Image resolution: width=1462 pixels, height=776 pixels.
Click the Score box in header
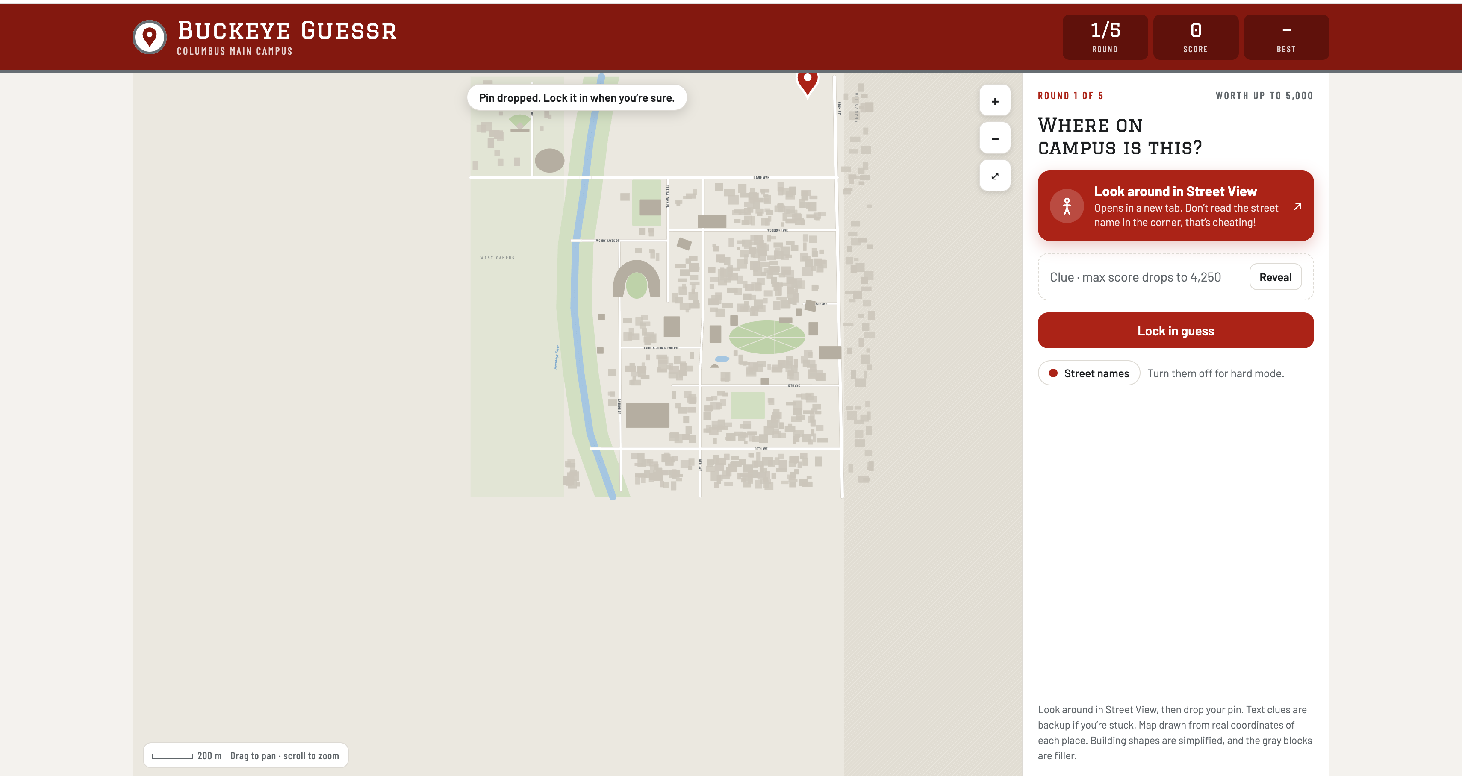(x=1195, y=38)
